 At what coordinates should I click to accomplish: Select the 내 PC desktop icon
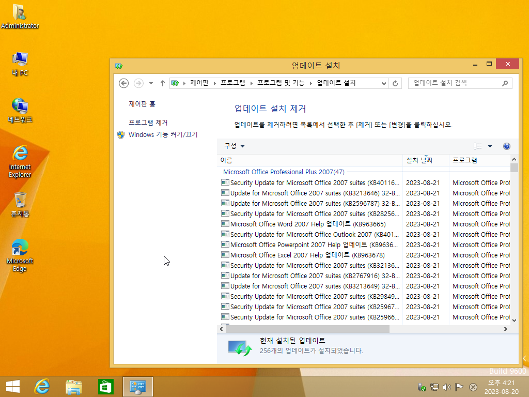(20, 64)
